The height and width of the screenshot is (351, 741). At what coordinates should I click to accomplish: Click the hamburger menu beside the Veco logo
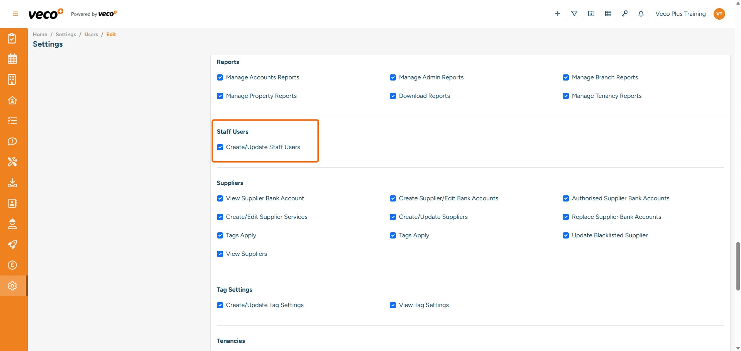pyautogui.click(x=15, y=13)
